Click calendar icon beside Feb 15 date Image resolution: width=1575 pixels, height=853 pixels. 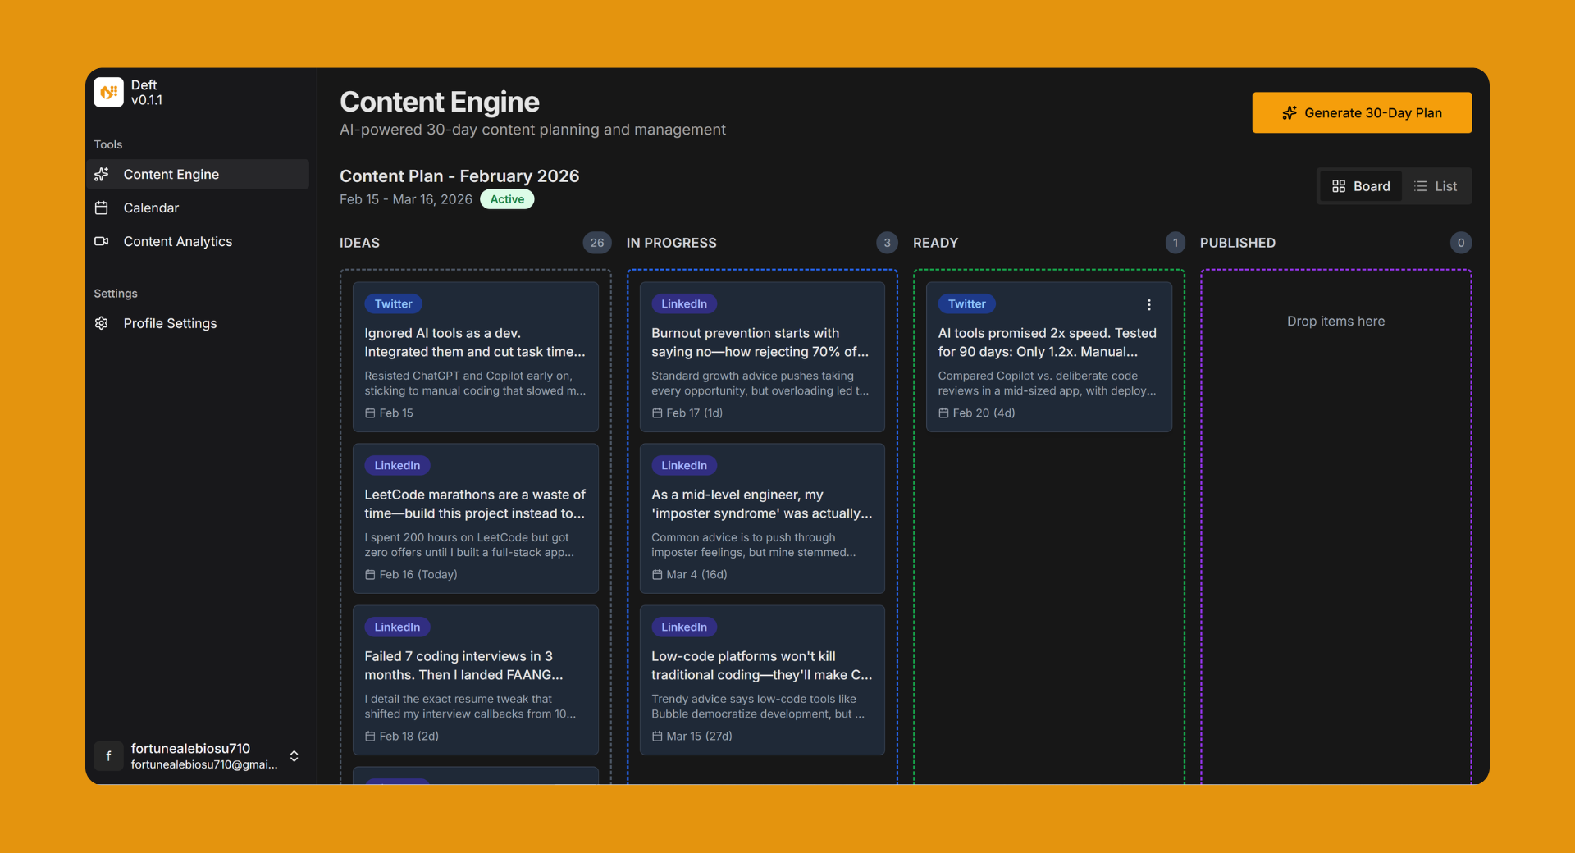(370, 413)
